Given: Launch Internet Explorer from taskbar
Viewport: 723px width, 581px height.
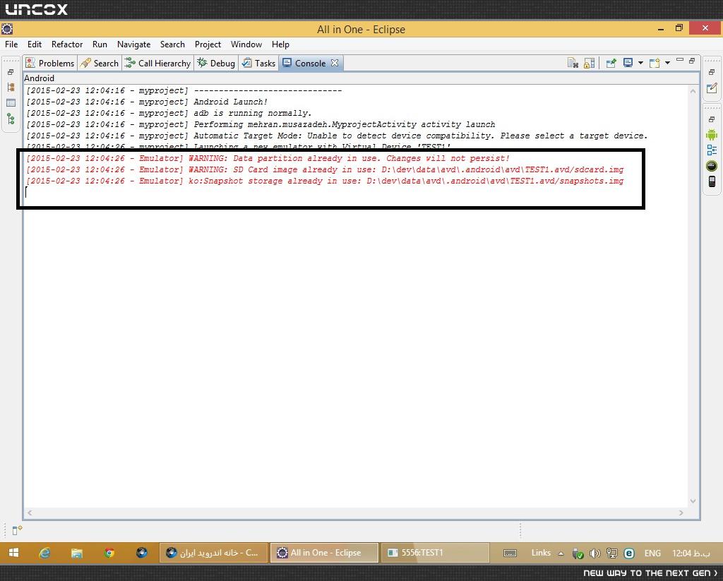Looking at the screenshot, I should click(44, 553).
